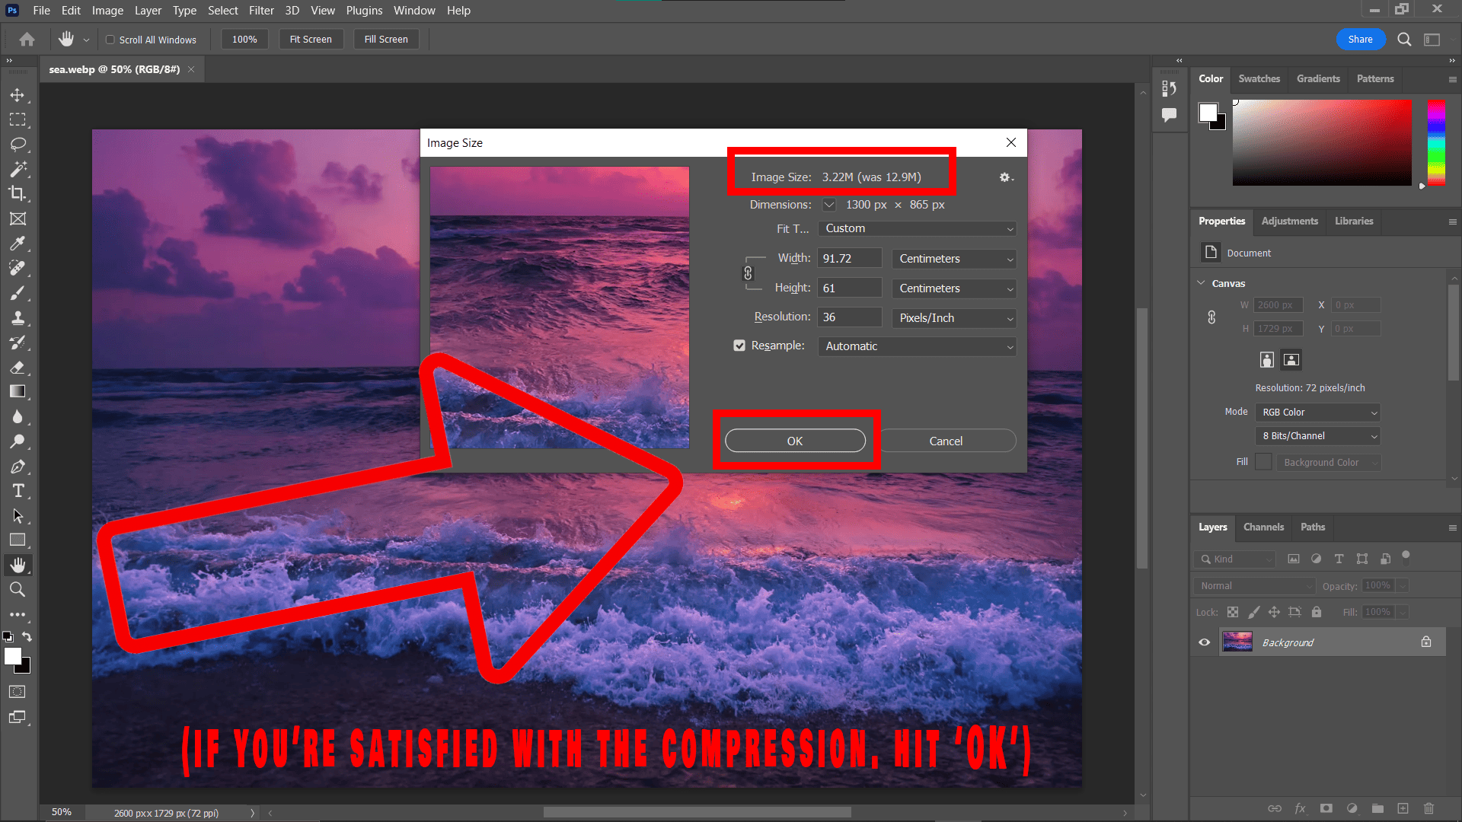The height and width of the screenshot is (822, 1462).
Task: Select the Brush tool
Action: [18, 293]
